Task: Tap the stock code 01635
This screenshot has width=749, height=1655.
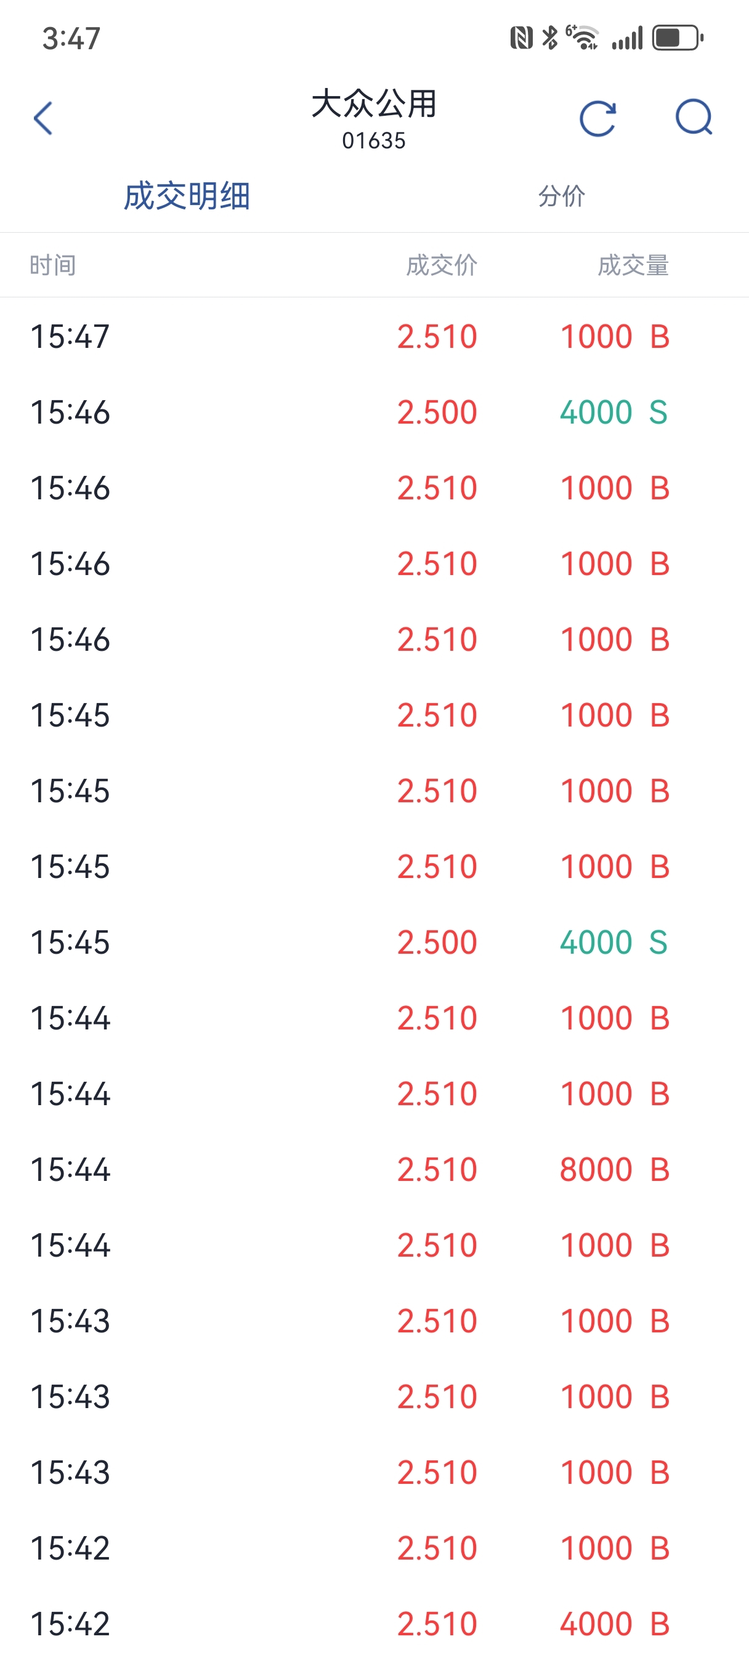Action: tap(374, 141)
